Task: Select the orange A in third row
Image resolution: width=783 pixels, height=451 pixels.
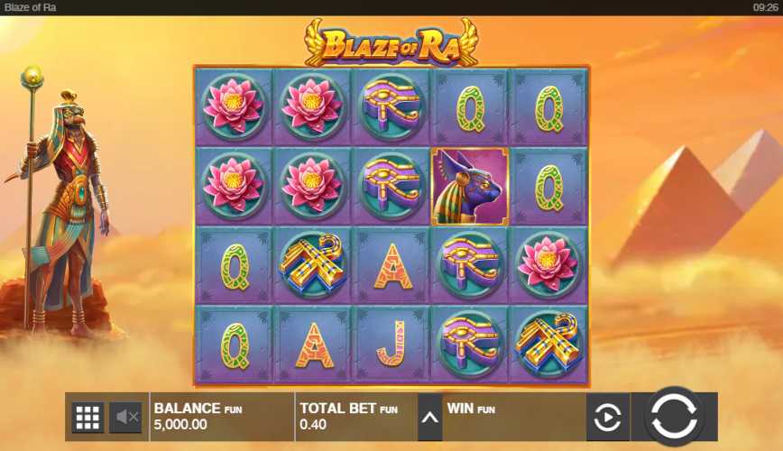Action: (x=392, y=266)
